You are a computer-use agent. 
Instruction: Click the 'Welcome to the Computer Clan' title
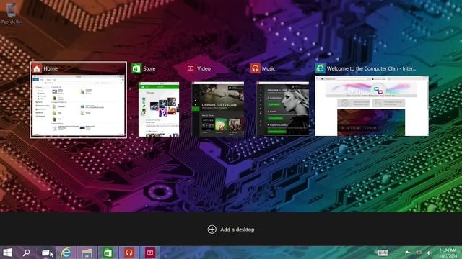click(371, 68)
